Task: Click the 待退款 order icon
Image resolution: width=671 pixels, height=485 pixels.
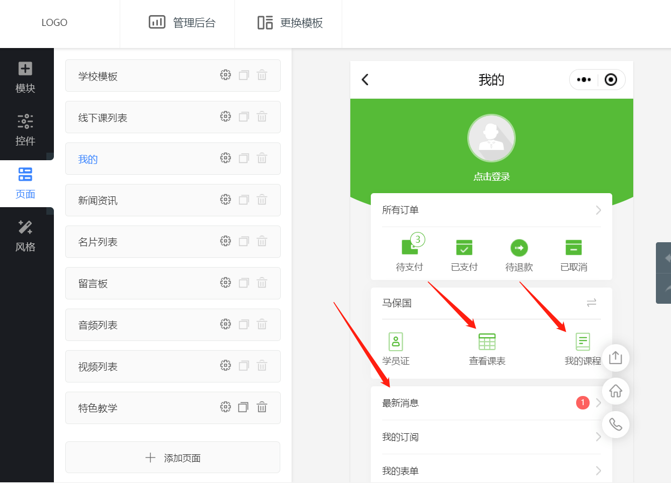Action: (x=519, y=248)
